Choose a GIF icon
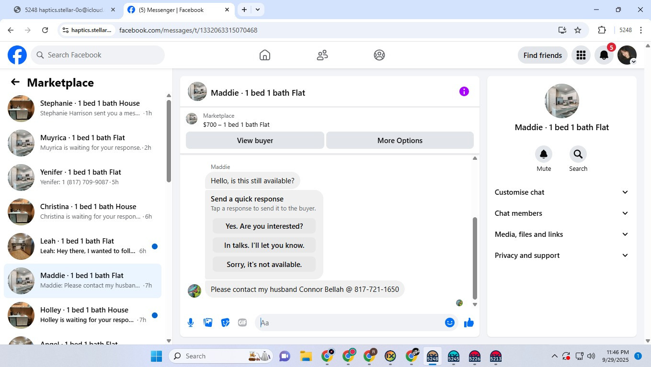This screenshot has width=651, height=367. [242, 323]
